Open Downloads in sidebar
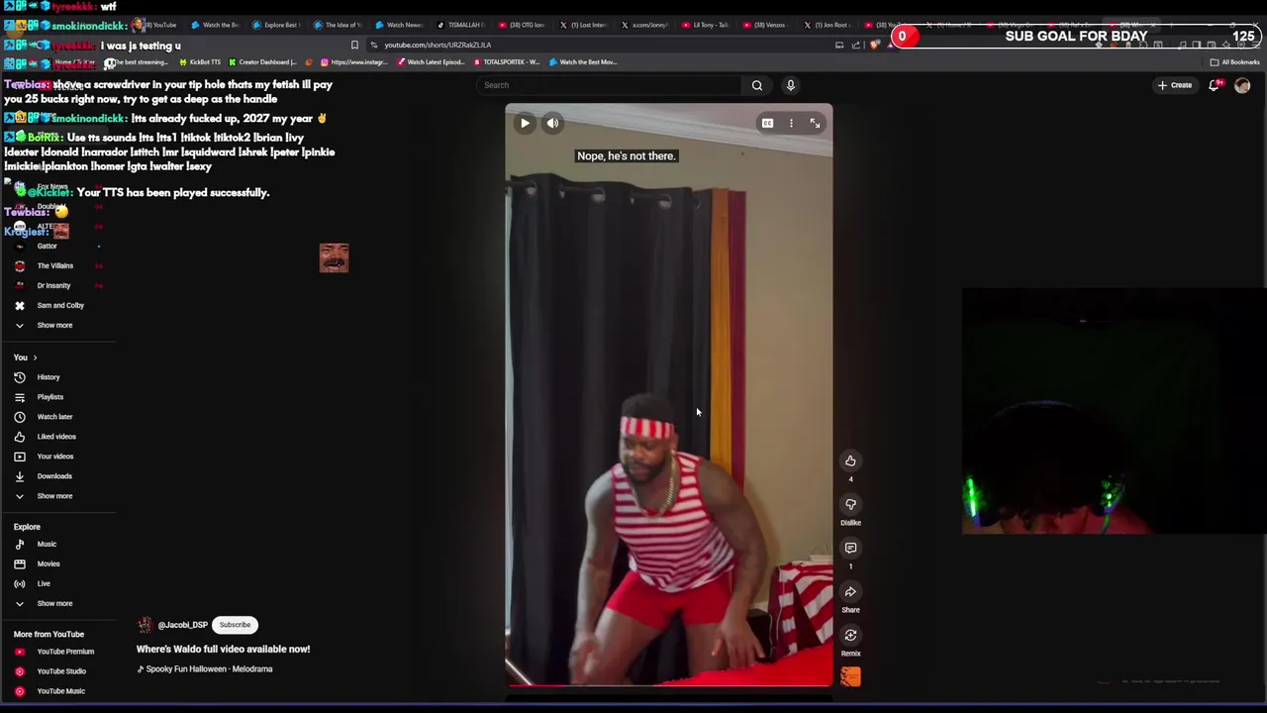 (x=53, y=476)
